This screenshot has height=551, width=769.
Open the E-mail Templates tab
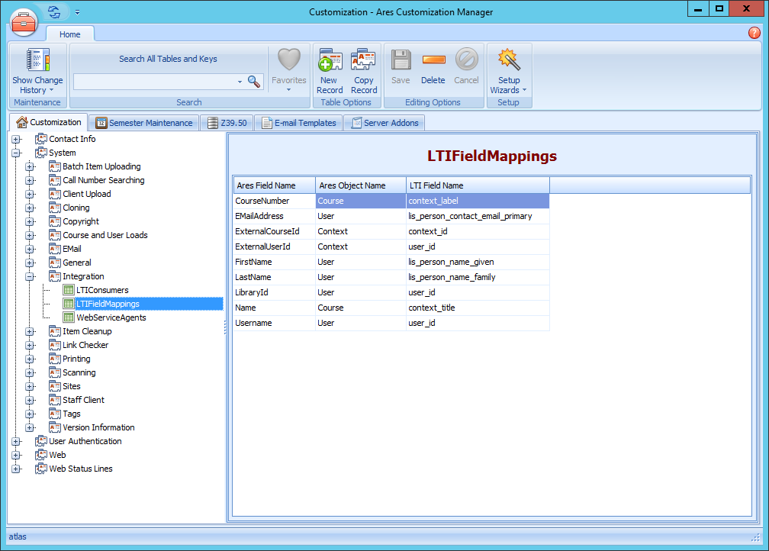point(298,123)
